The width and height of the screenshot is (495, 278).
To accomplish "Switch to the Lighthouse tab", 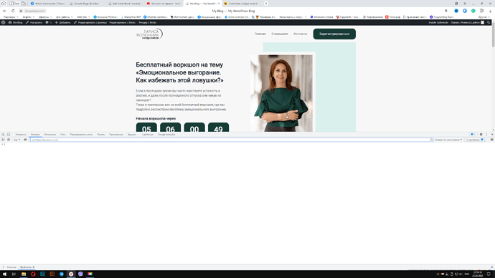I will coord(148,135).
